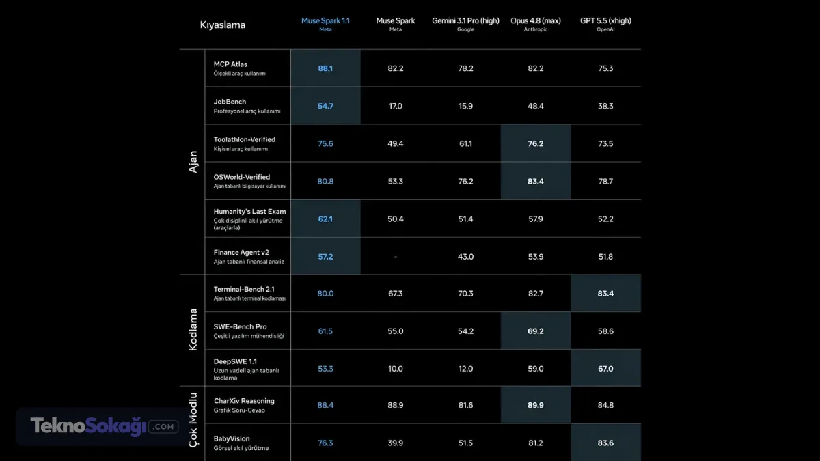Select the 67.0 DeepSWE GPT 5.5 cell
This screenshot has height=461, width=820.
(605, 368)
